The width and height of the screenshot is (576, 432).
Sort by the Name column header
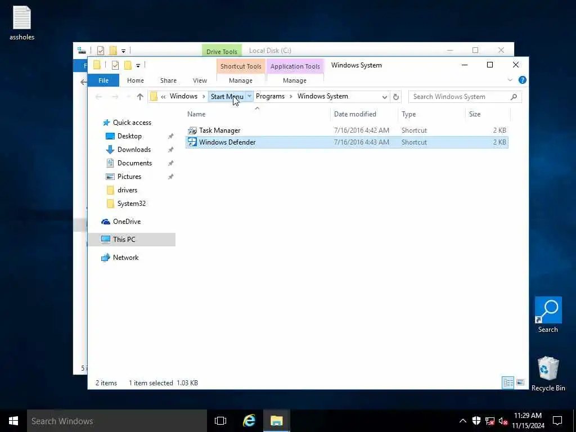pyautogui.click(x=196, y=114)
